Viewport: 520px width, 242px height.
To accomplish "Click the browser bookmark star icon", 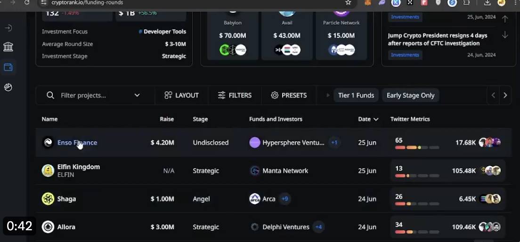I will (348, 3).
